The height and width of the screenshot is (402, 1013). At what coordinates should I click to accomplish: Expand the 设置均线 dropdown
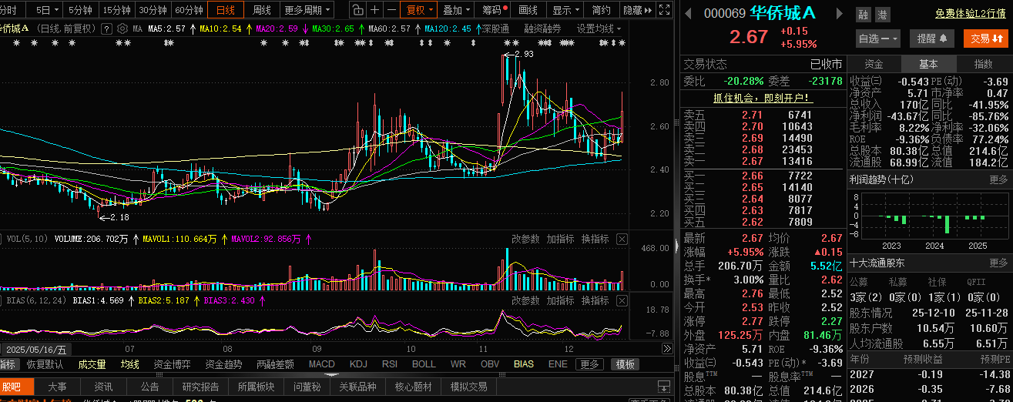tap(600, 28)
